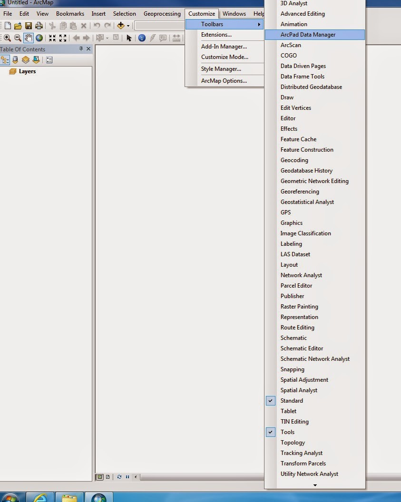The image size is (401, 502).
Task: Click the Cut scissors icon
Action: click(x=52, y=26)
